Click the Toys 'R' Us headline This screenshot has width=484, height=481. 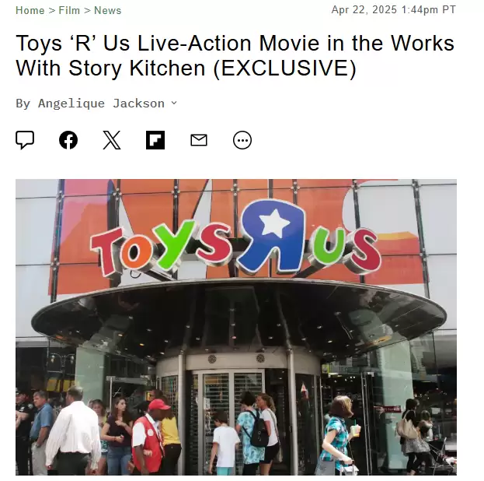tap(235, 56)
